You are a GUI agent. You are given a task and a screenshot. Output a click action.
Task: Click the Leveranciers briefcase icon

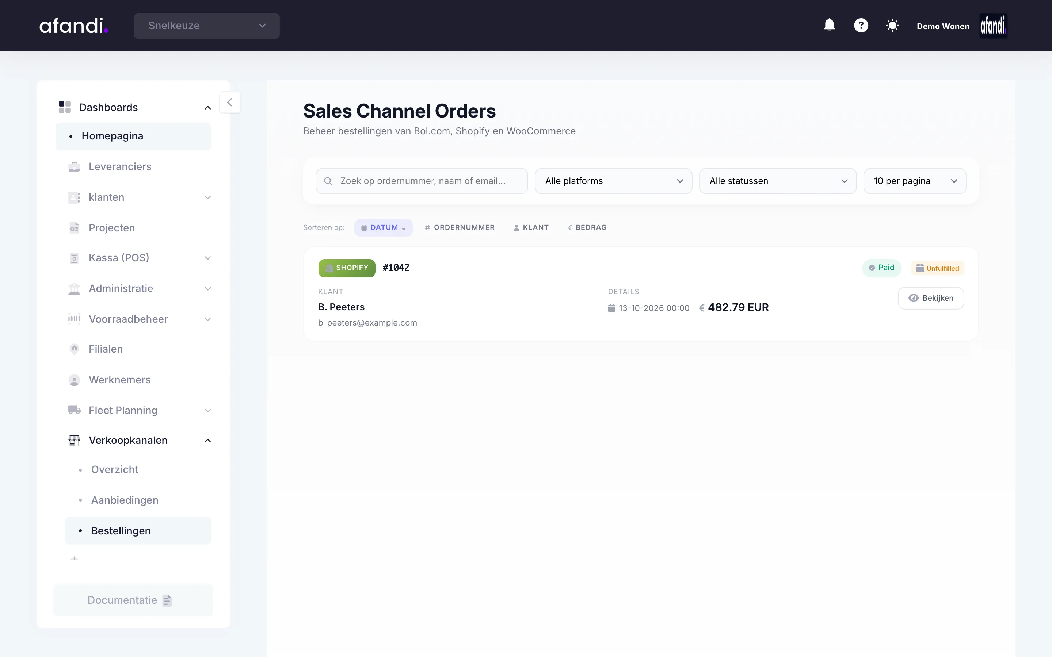click(x=75, y=166)
